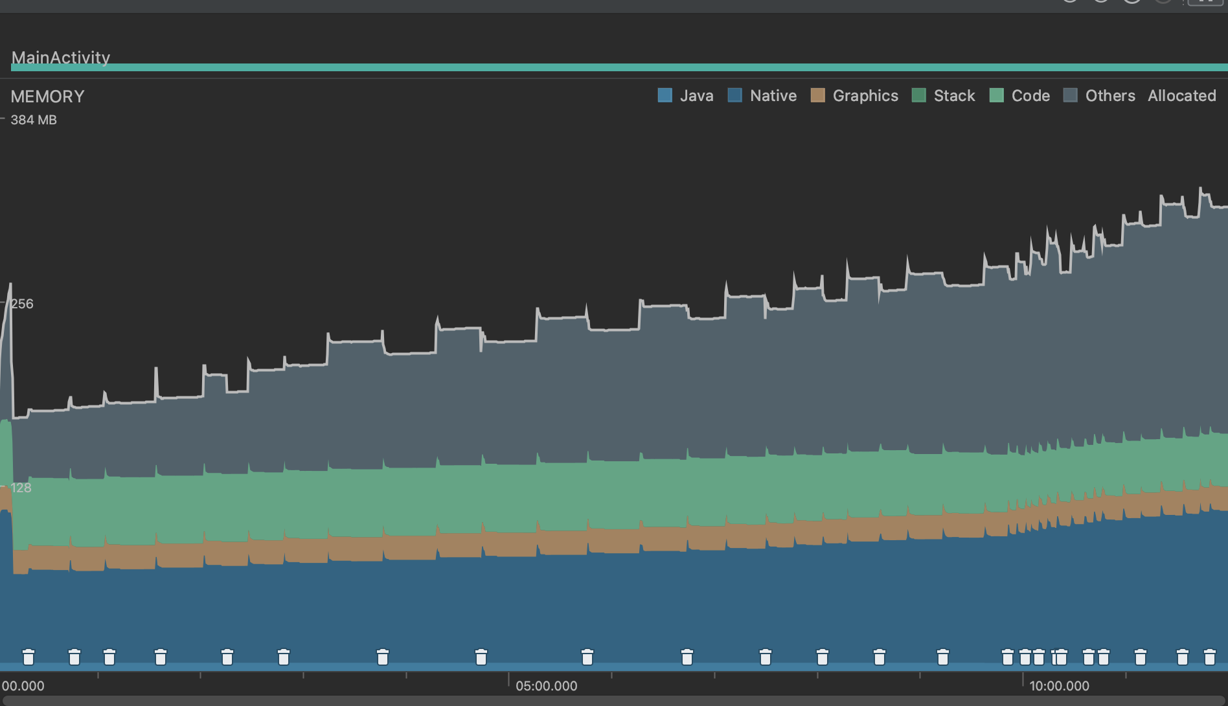Click the Allocated legend label
The height and width of the screenshot is (706, 1228).
tap(1182, 95)
